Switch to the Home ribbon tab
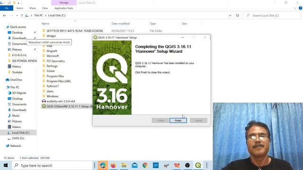The image size is (303, 170). tap(20, 8)
